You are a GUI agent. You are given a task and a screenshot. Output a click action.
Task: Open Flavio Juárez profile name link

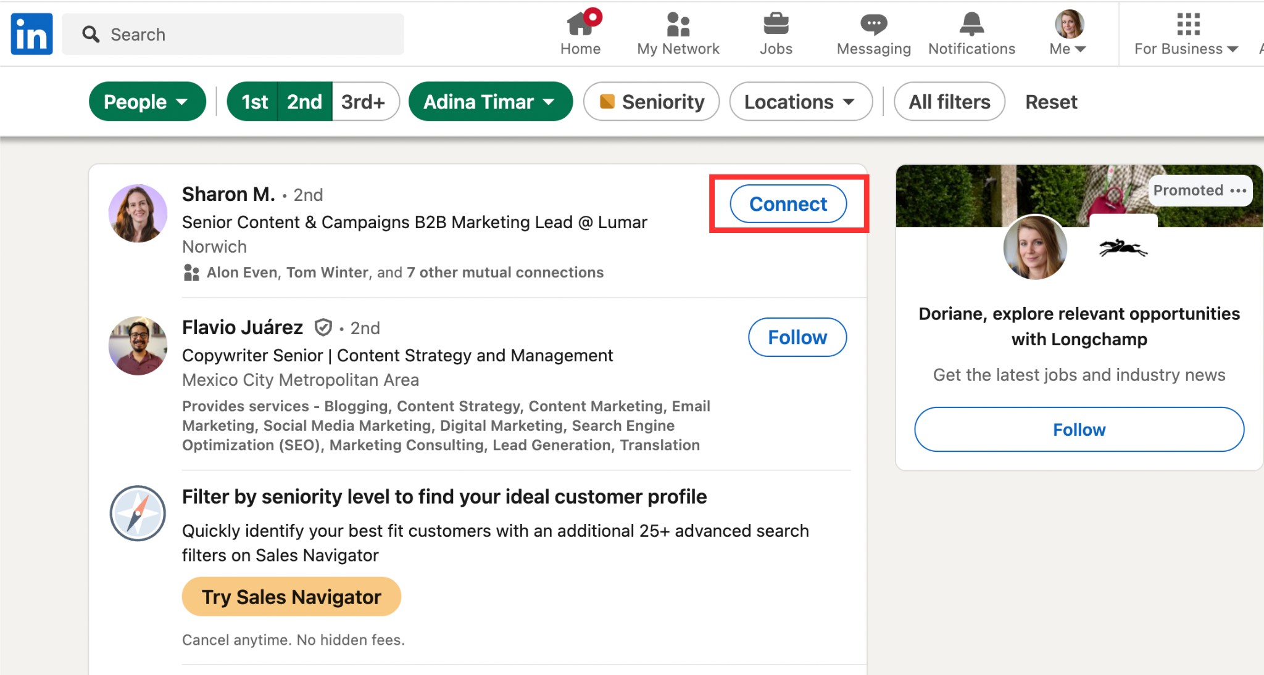point(243,327)
